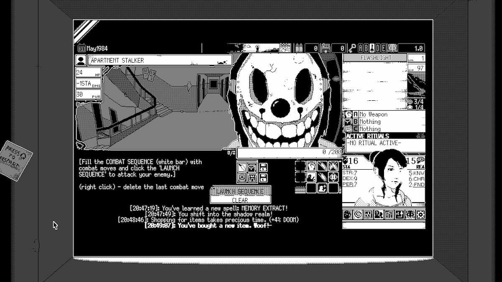Select the figure-with-plus combat move
The width and height of the screenshot is (502, 282).
(x=322, y=188)
